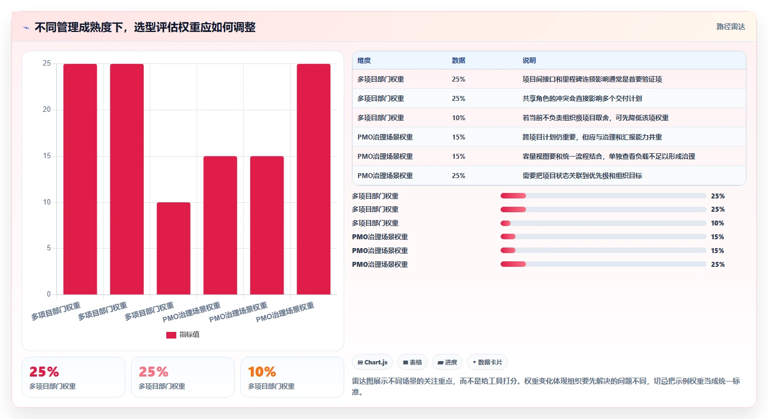Click the leftmost bar in the chart
The height and width of the screenshot is (419, 768).
click(x=80, y=179)
